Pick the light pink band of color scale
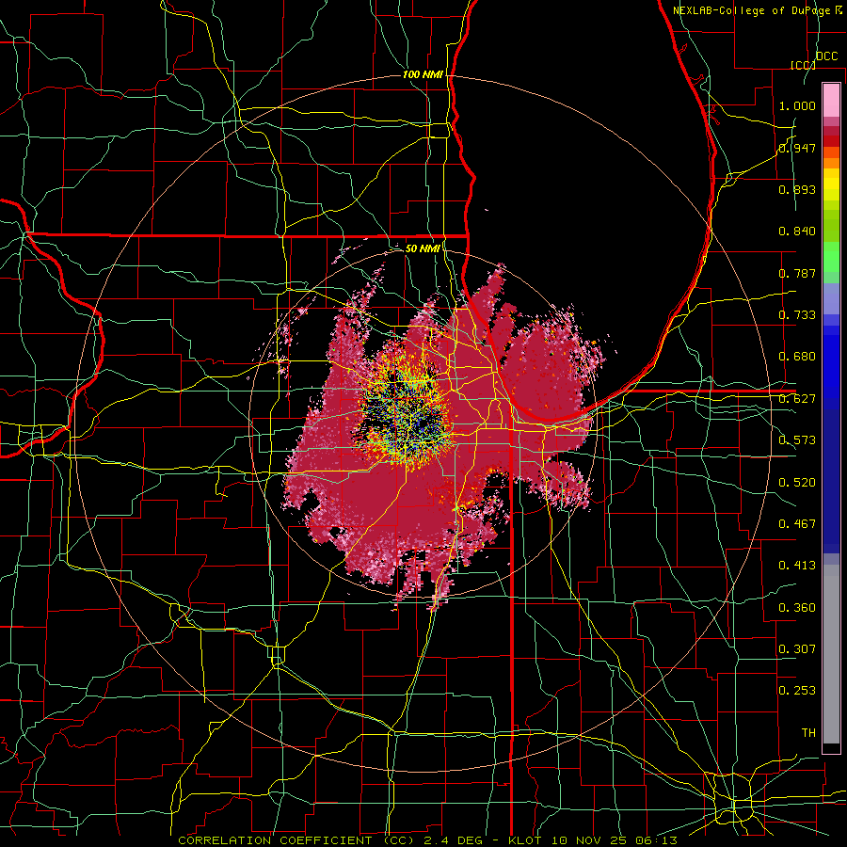The image size is (847, 847). 831,100
